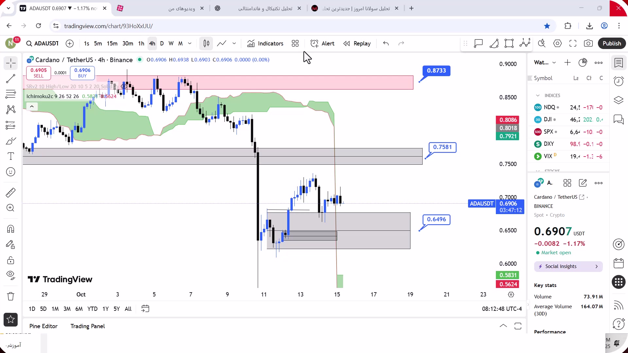Open the chats sidebar panel
Screen dimensions: 628x353
(x=619, y=119)
